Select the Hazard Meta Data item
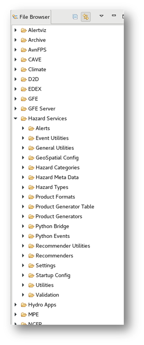Image resolution: width=144 pixels, height=345 pixels. point(57,177)
